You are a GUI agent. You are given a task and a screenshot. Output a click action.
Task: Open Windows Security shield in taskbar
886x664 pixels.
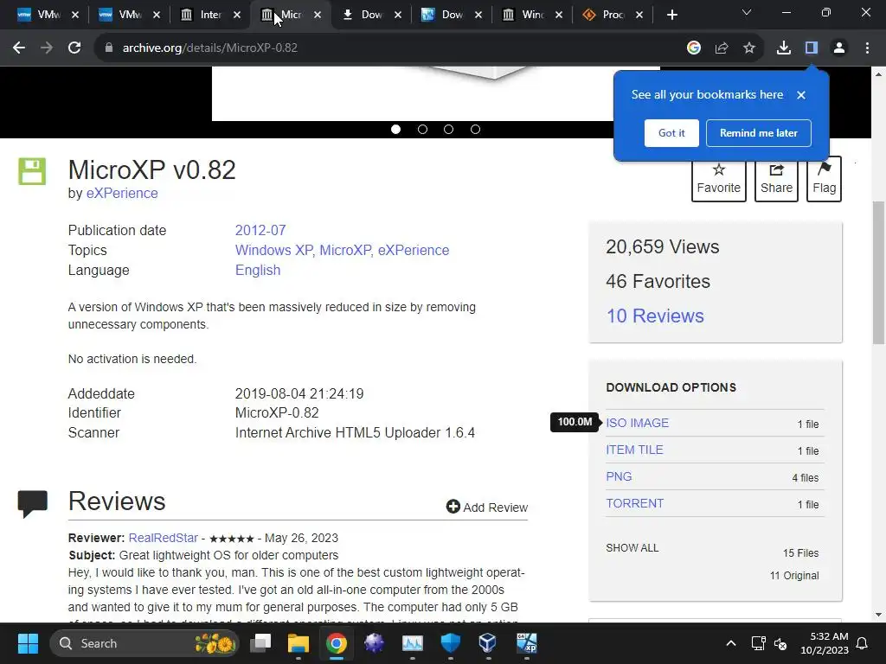point(450,643)
